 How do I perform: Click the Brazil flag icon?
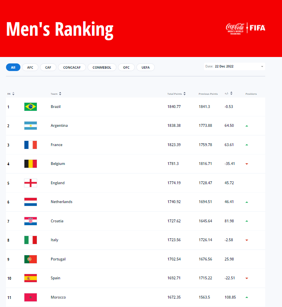pyautogui.click(x=30, y=107)
